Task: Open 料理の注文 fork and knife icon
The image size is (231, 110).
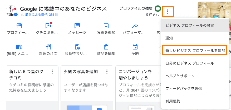Action: [x=48, y=47]
